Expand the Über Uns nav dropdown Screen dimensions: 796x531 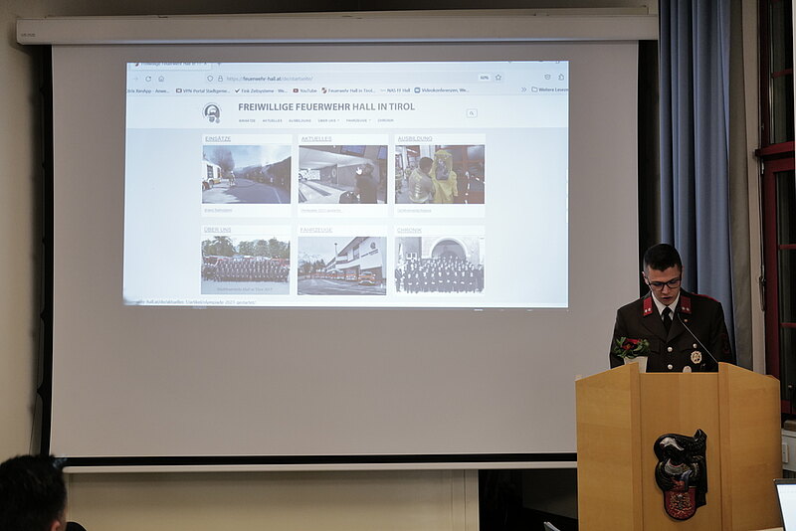pos(328,120)
